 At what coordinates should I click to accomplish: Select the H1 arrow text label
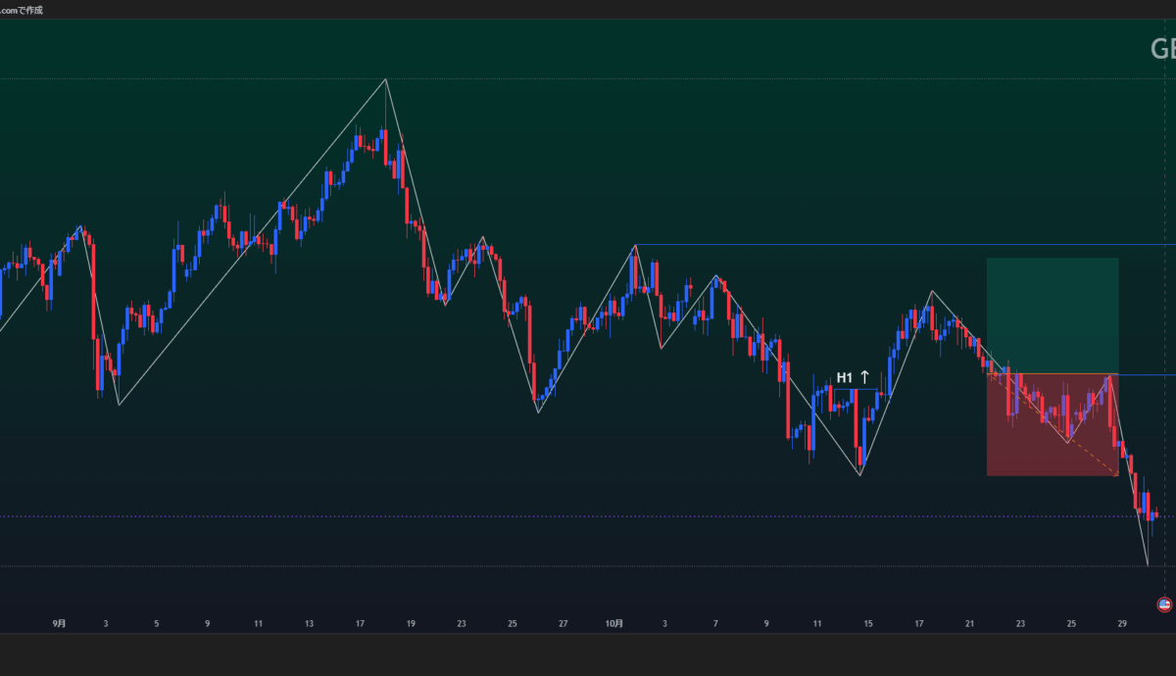(853, 377)
